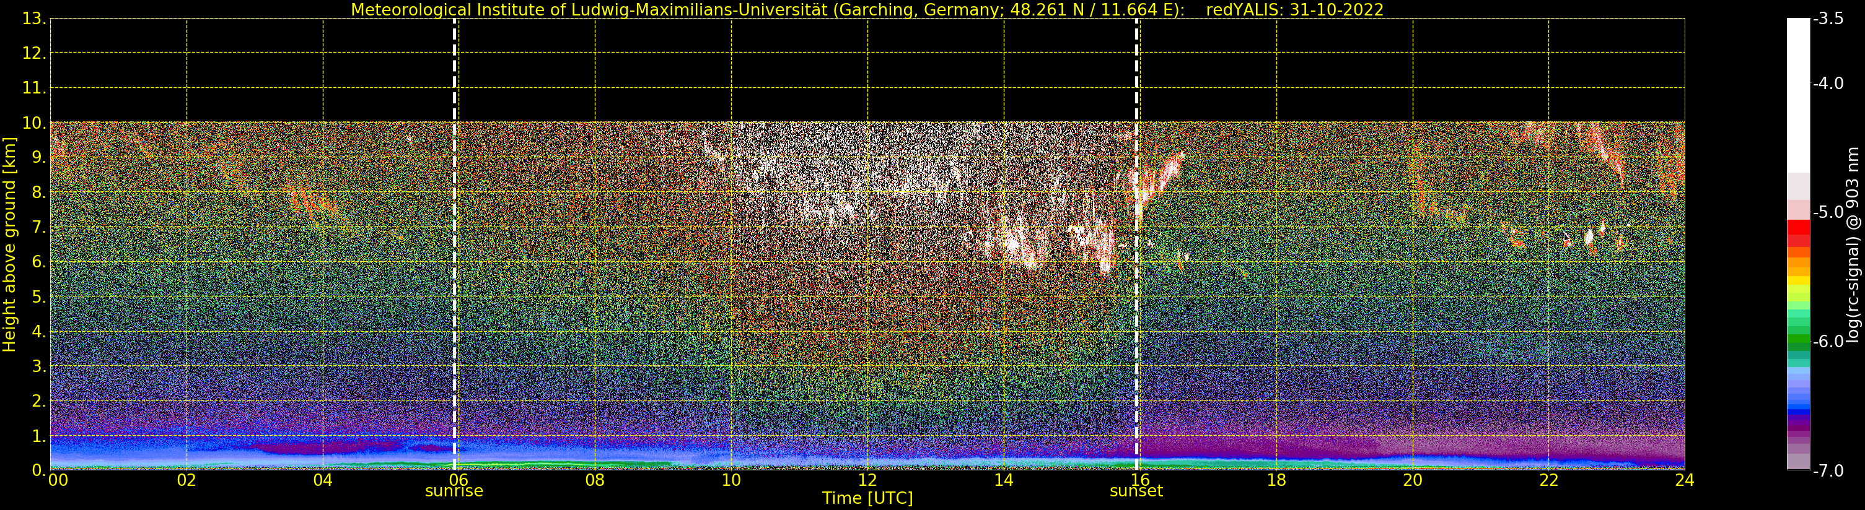Click the '11.' height tick label
Image resolution: width=1865 pixels, height=510 pixels.
(34, 89)
